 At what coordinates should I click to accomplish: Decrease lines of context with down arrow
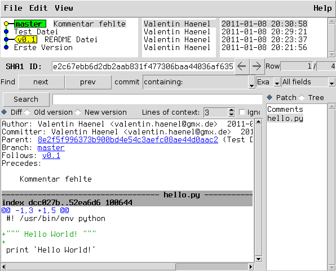231,115
